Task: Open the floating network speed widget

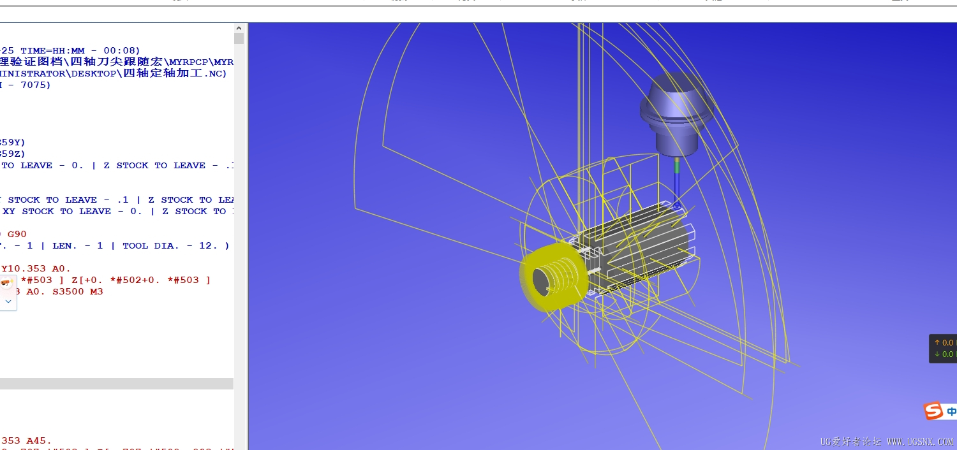Action: 943,349
